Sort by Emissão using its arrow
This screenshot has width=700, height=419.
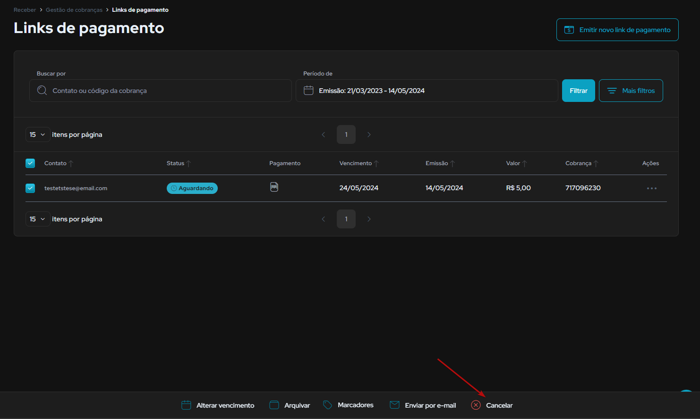tap(452, 163)
